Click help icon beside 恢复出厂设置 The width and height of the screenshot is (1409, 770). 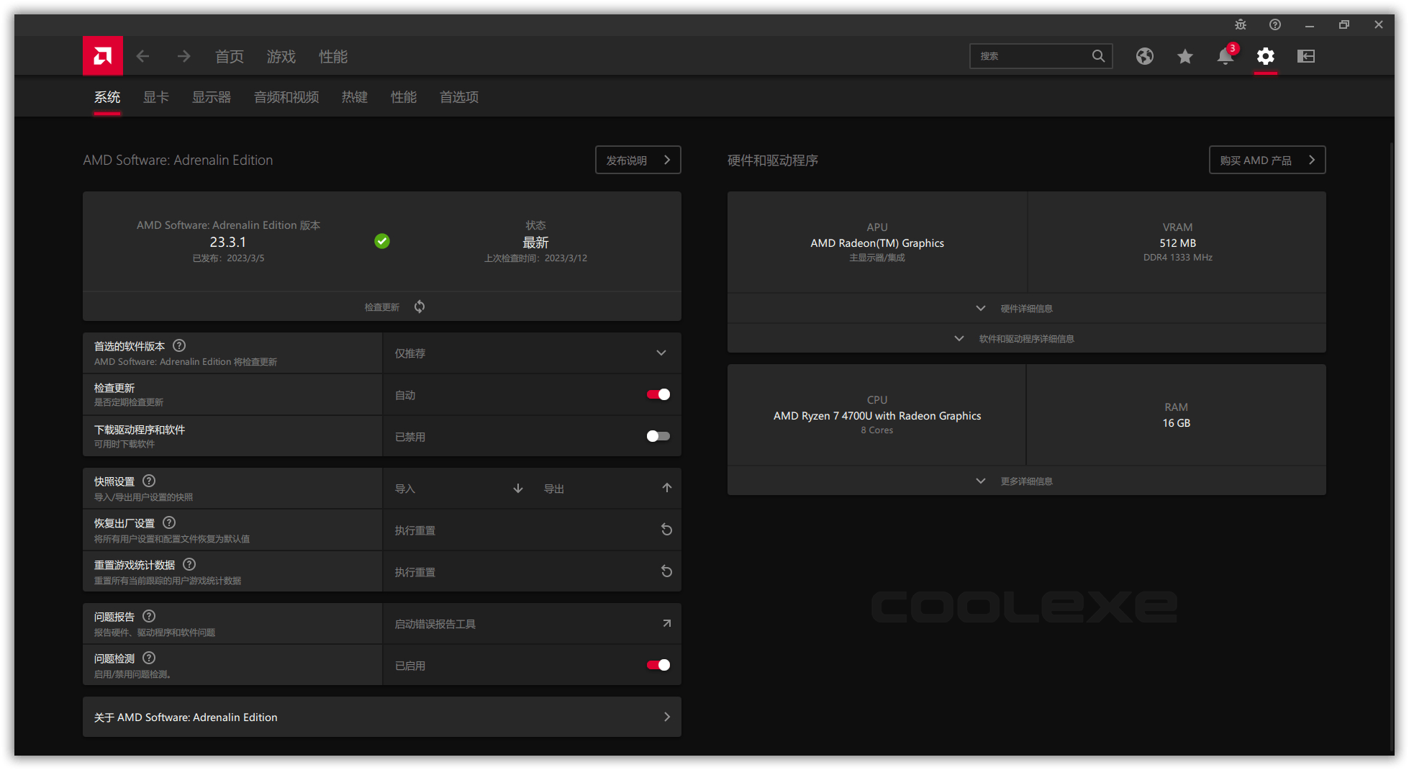[x=169, y=522]
